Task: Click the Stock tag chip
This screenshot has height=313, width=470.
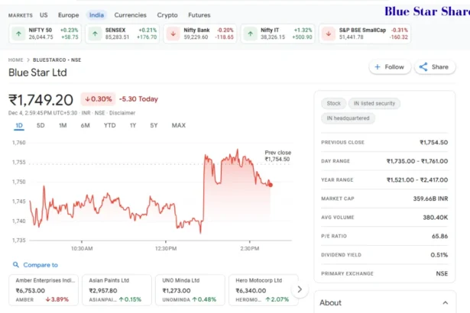Action: click(334, 103)
